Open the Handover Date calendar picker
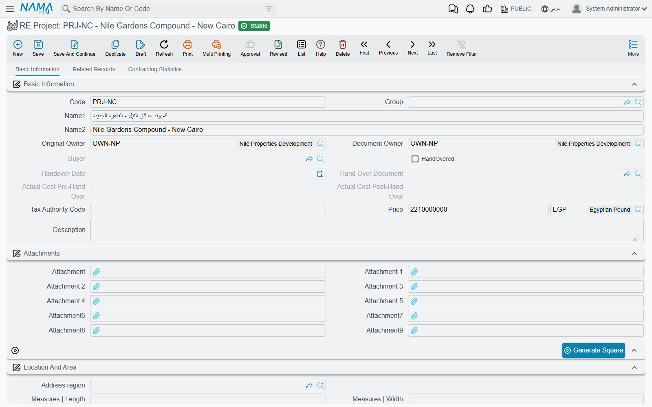This screenshot has width=652, height=407. (x=320, y=174)
